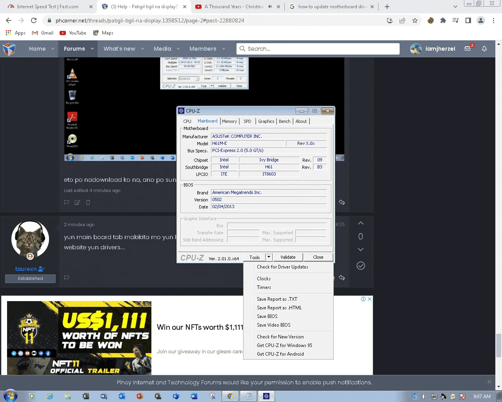Expand the Forums nav dropdown arrow
502x402 pixels.
[92, 49]
